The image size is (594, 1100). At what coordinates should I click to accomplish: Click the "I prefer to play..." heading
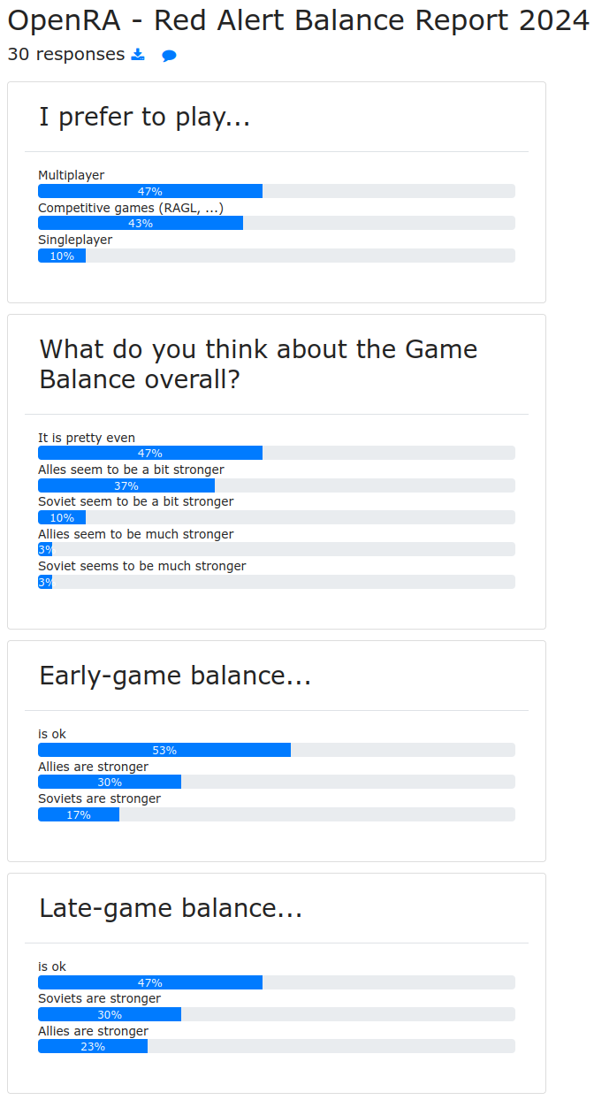pos(144,117)
